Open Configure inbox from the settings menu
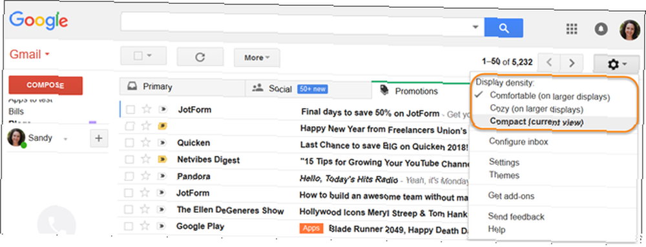This screenshot has height=247, width=646. (518, 142)
